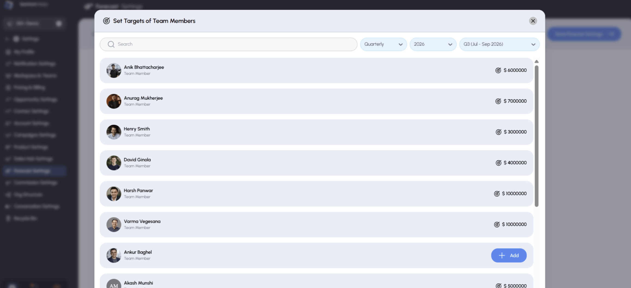Click Henry Smith's avatar
This screenshot has width=631, height=288.
point(114,132)
